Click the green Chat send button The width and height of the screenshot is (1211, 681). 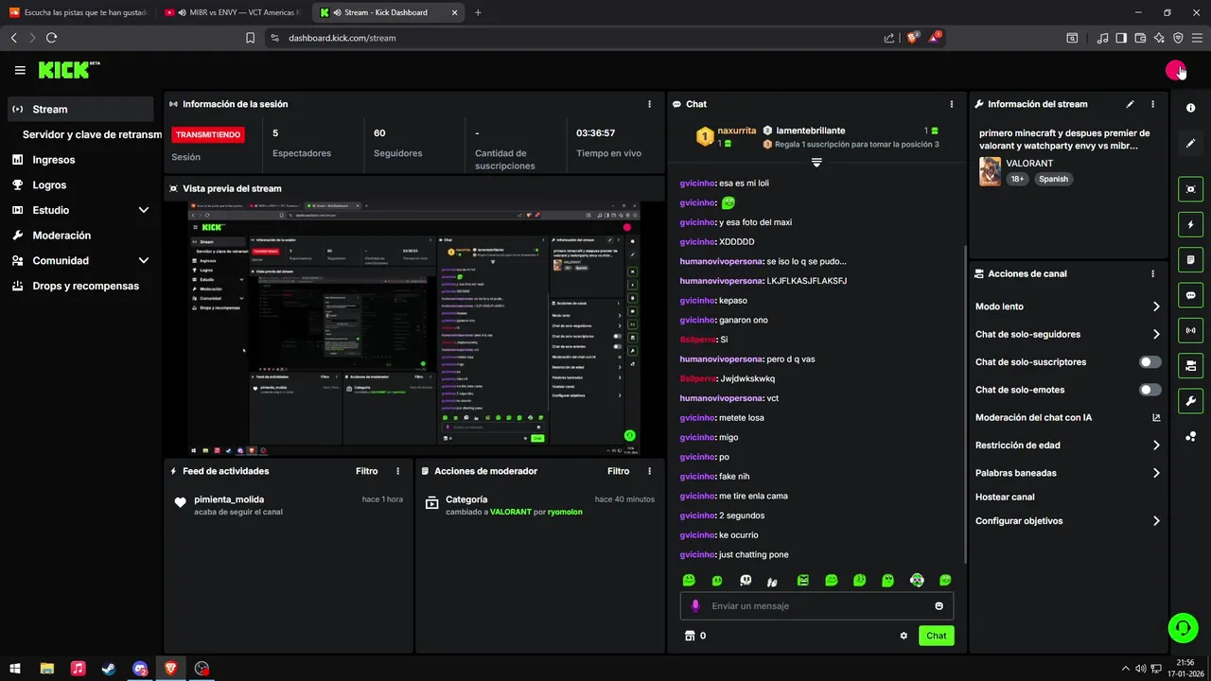[936, 636]
